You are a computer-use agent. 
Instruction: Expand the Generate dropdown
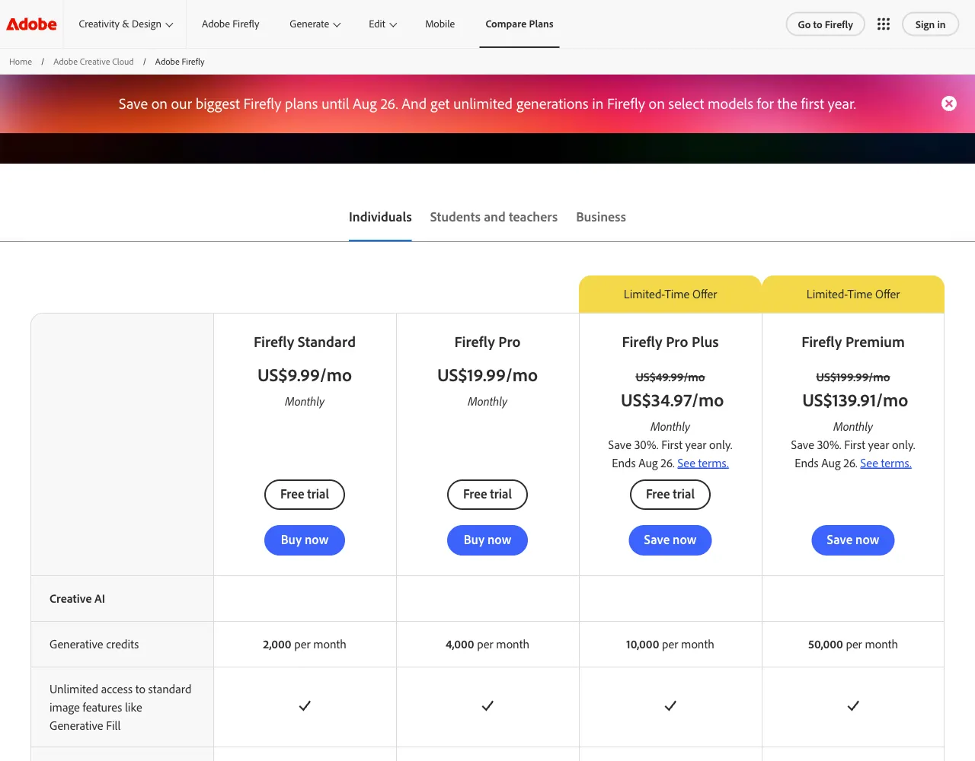tap(315, 24)
